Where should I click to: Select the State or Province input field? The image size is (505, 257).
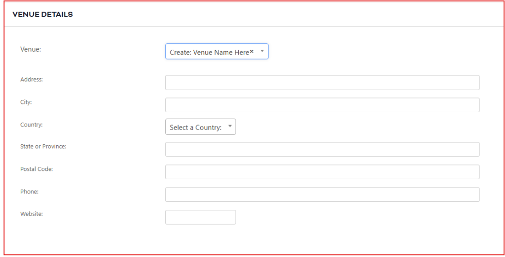click(x=322, y=149)
